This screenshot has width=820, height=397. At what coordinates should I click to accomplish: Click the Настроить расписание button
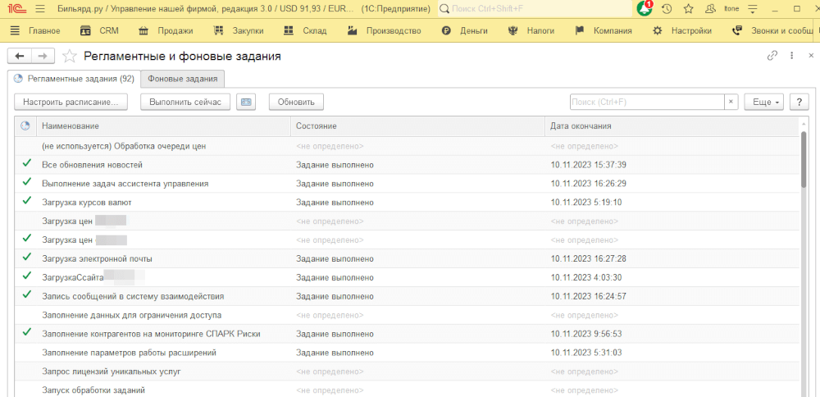click(71, 102)
